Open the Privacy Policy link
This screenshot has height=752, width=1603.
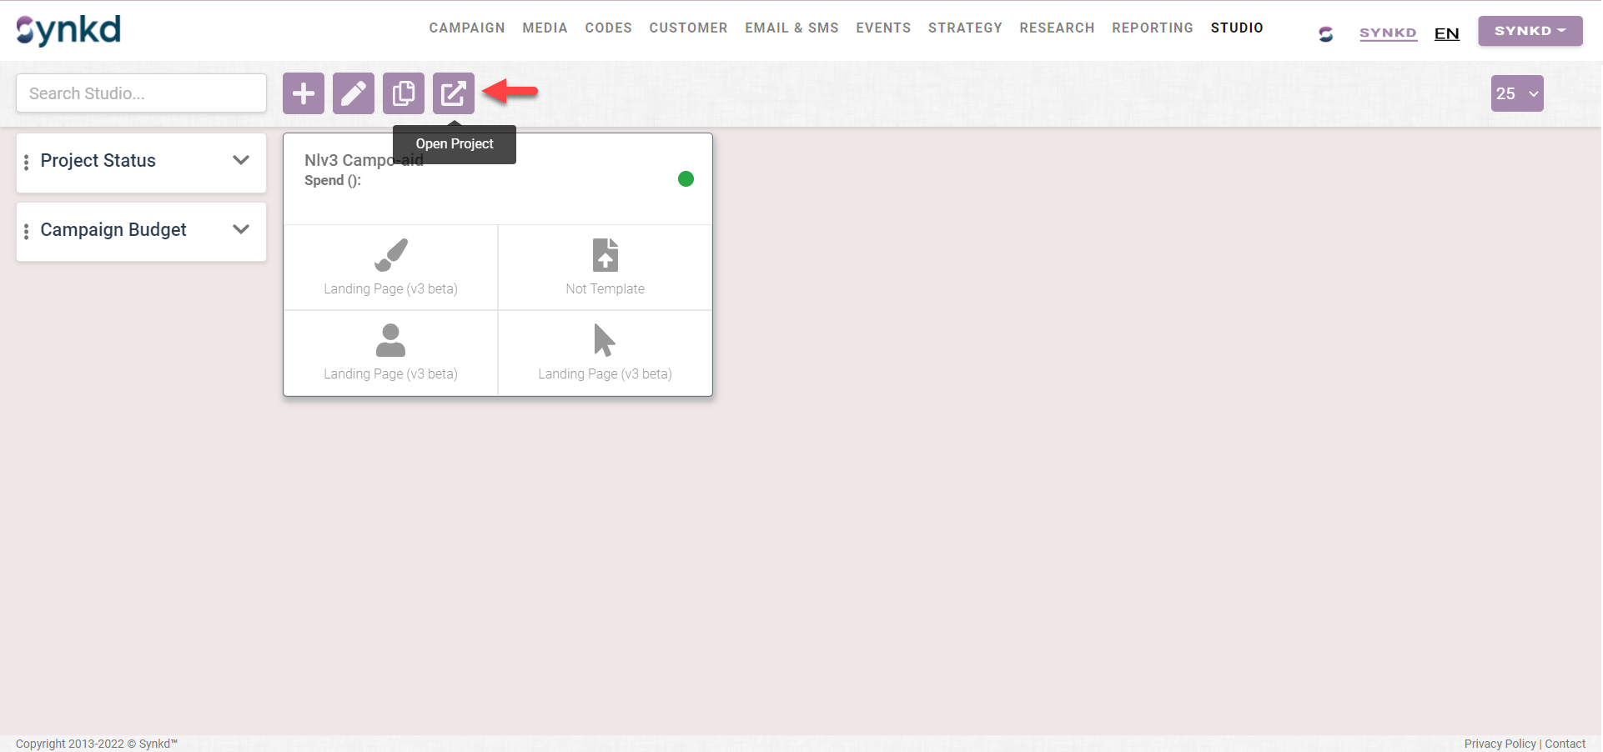pos(1499,744)
